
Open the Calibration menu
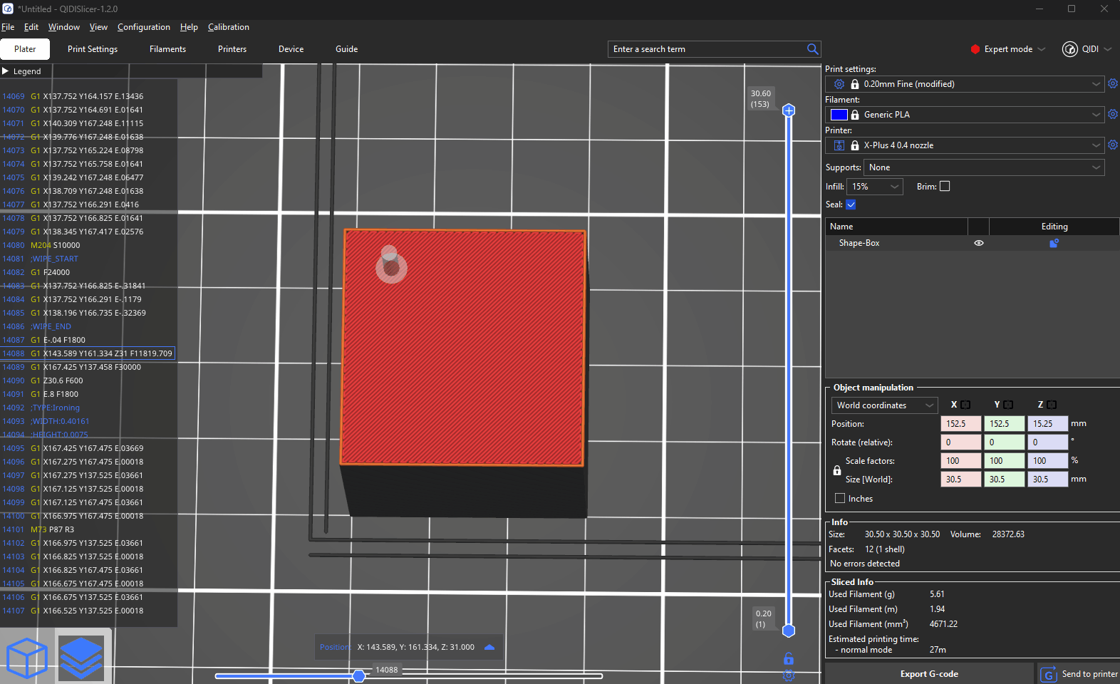click(228, 27)
